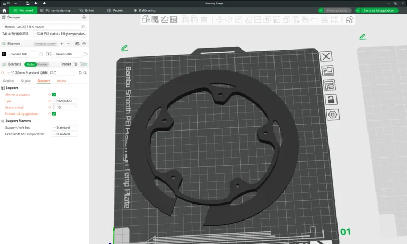Image resolution: width=407 pixels, height=244 pixels.
Task: Open the Assembly view icon
Action: click(349, 20)
